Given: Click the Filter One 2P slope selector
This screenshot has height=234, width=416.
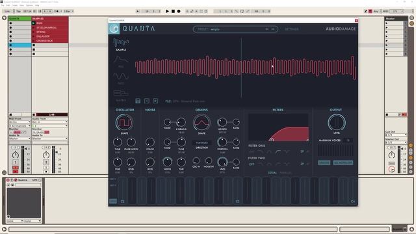Looking at the screenshot, I should [302, 151].
